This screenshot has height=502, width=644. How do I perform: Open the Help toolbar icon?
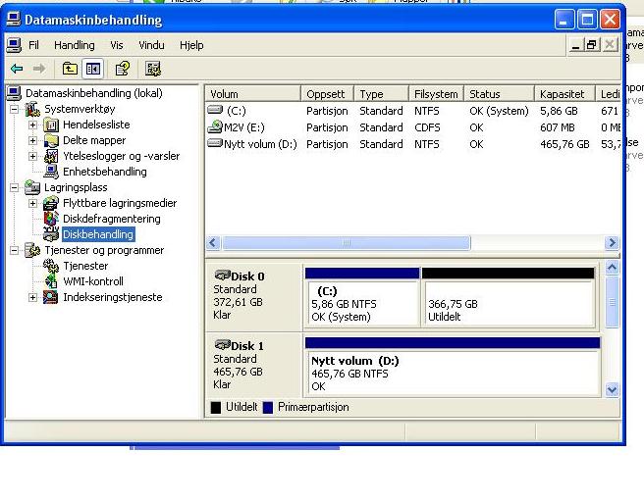pos(123,69)
